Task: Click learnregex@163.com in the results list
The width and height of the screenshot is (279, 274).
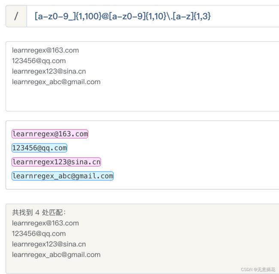Action: (45, 223)
